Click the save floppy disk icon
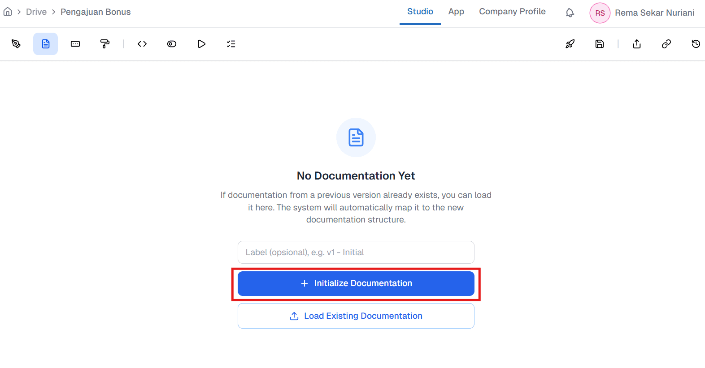The width and height of the screenshot is (705, 368). 600,44
